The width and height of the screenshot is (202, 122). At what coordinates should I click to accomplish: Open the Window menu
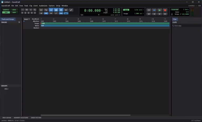point(65,6)
